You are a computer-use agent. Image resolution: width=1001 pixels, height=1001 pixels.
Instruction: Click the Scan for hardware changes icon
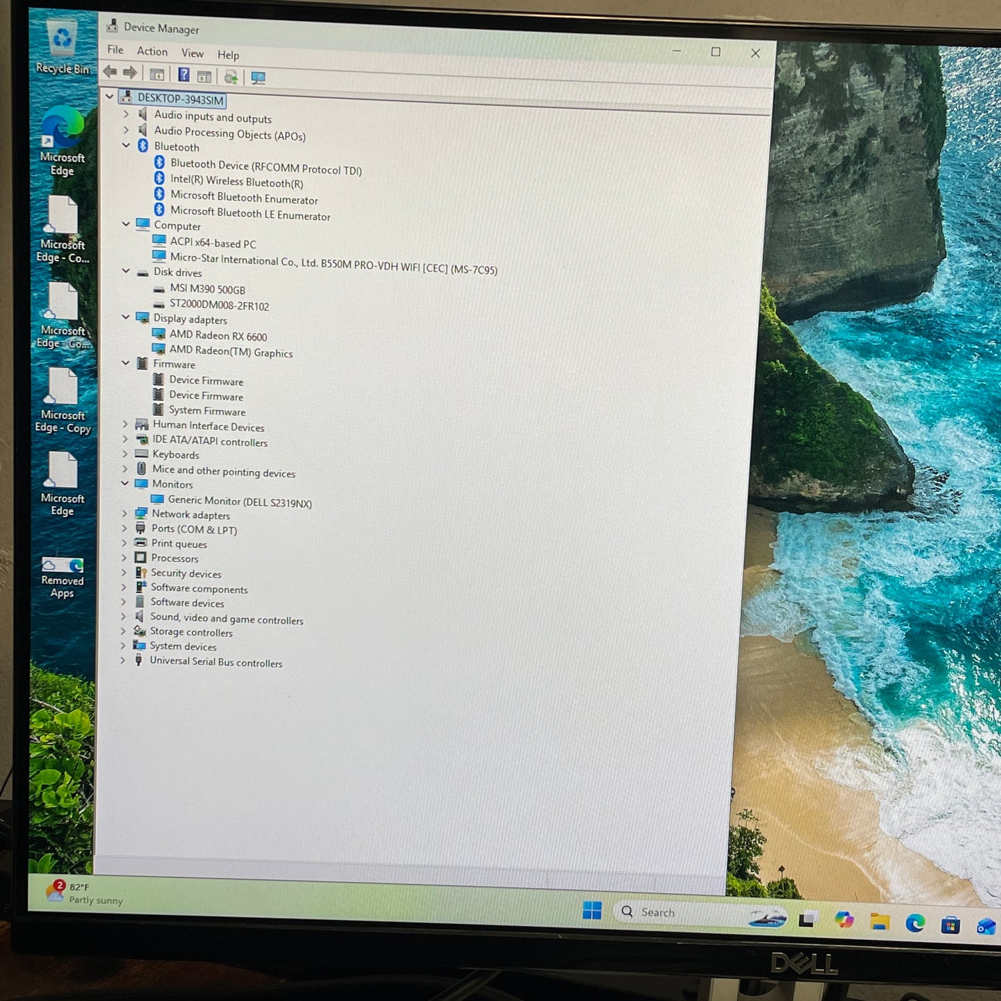click(258, 78)
